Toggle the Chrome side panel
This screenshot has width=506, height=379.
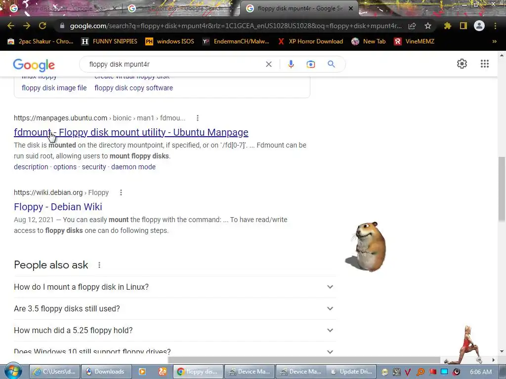pyautogui.click(x=464, y=26)
